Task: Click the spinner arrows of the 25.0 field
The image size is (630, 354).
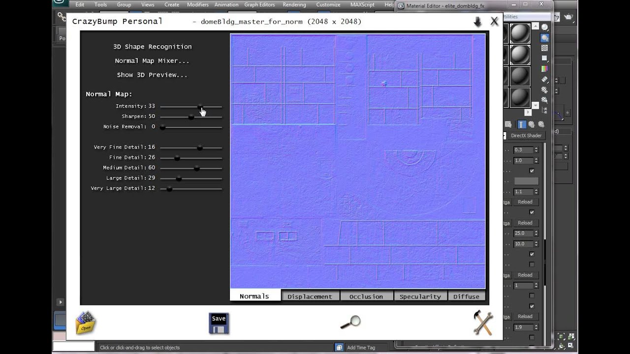Action: click(x=536, y=233)
